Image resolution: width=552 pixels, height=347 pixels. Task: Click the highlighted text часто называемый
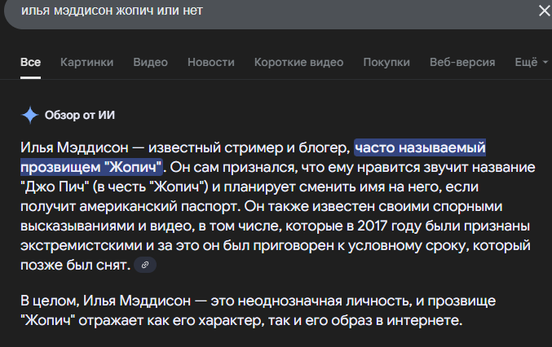point(420,147)
